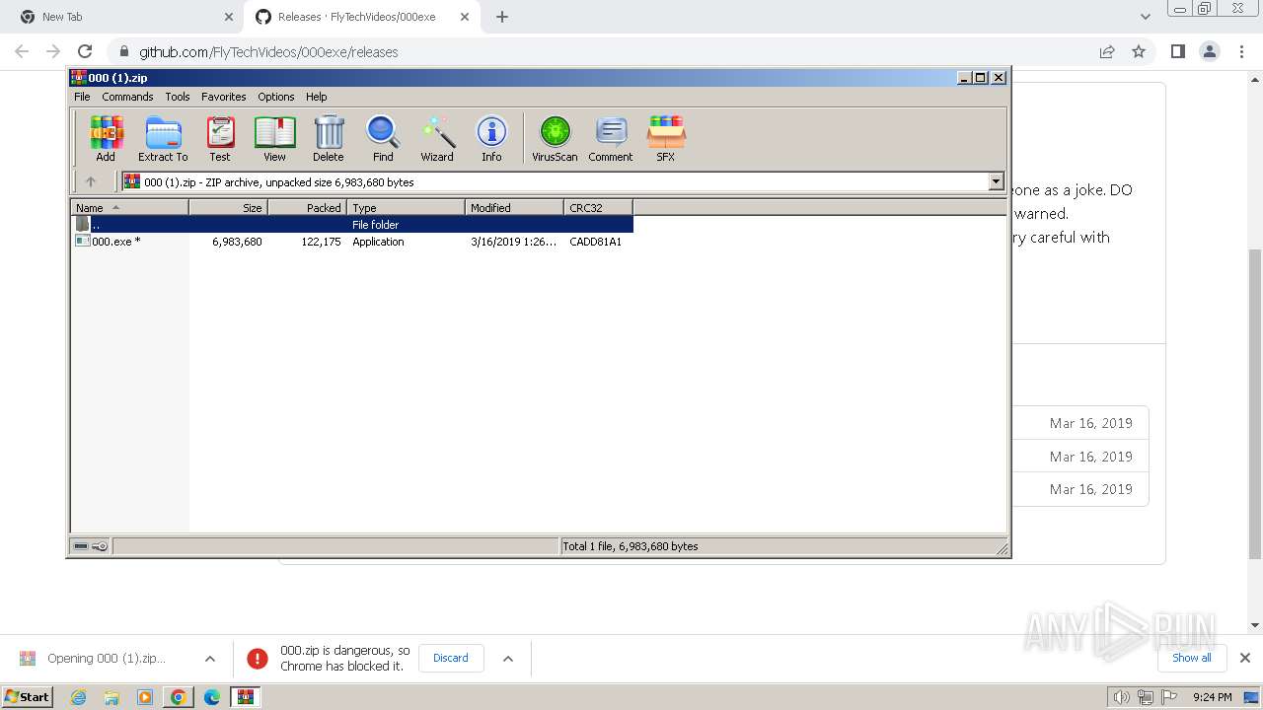Image resolution: width=1263 pixels, height=710 pixels.
Task: Close the New Tab browser tab
Action: click(x=228, y=17)
